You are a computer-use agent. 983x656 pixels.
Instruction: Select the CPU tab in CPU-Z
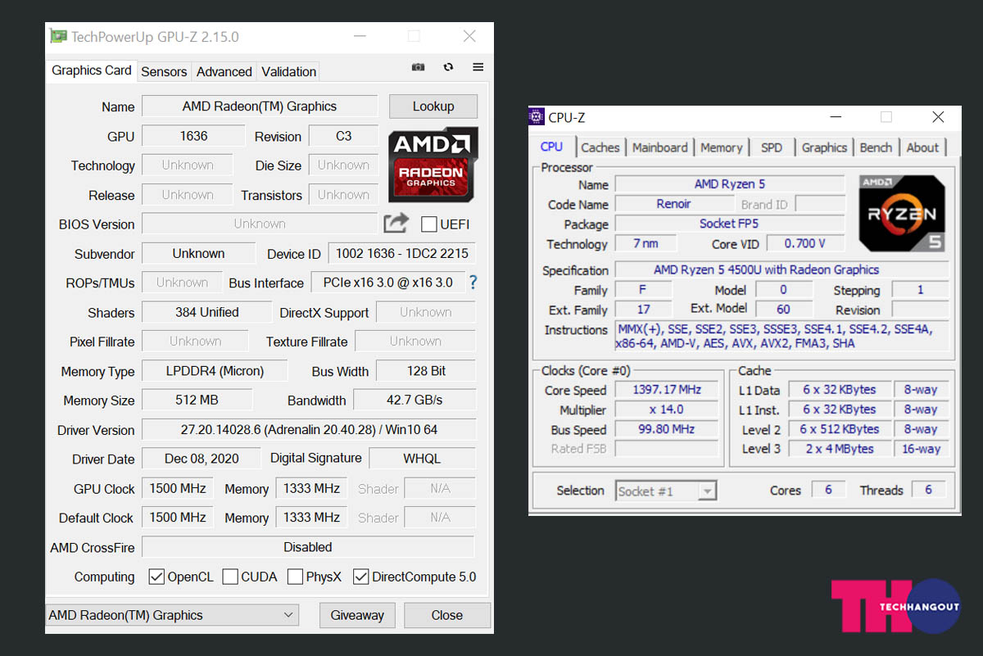[552, 147]
